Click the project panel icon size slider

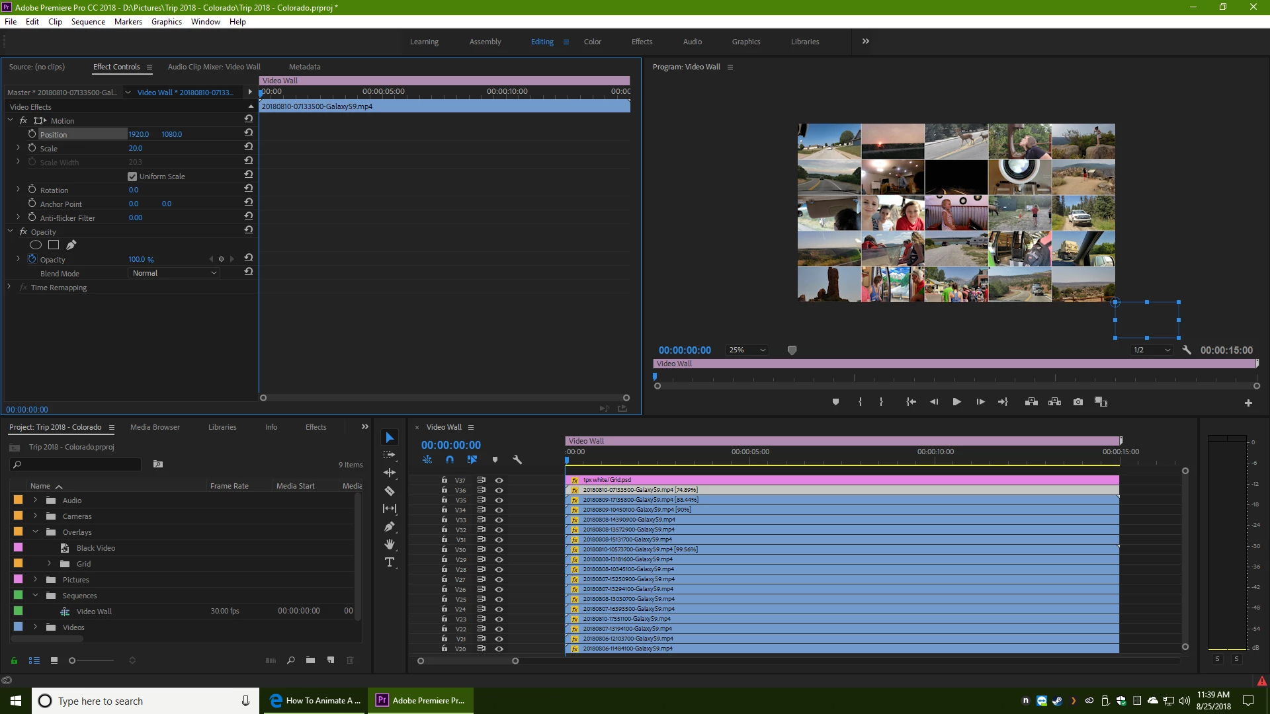click(x=73, y=660)
